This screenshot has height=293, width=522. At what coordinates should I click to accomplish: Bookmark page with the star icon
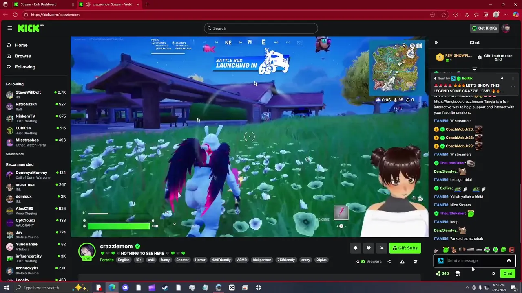point(444,15)
